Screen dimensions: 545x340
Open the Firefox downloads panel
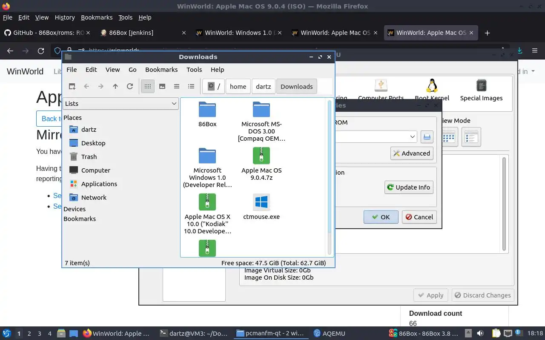pos(519,51)
